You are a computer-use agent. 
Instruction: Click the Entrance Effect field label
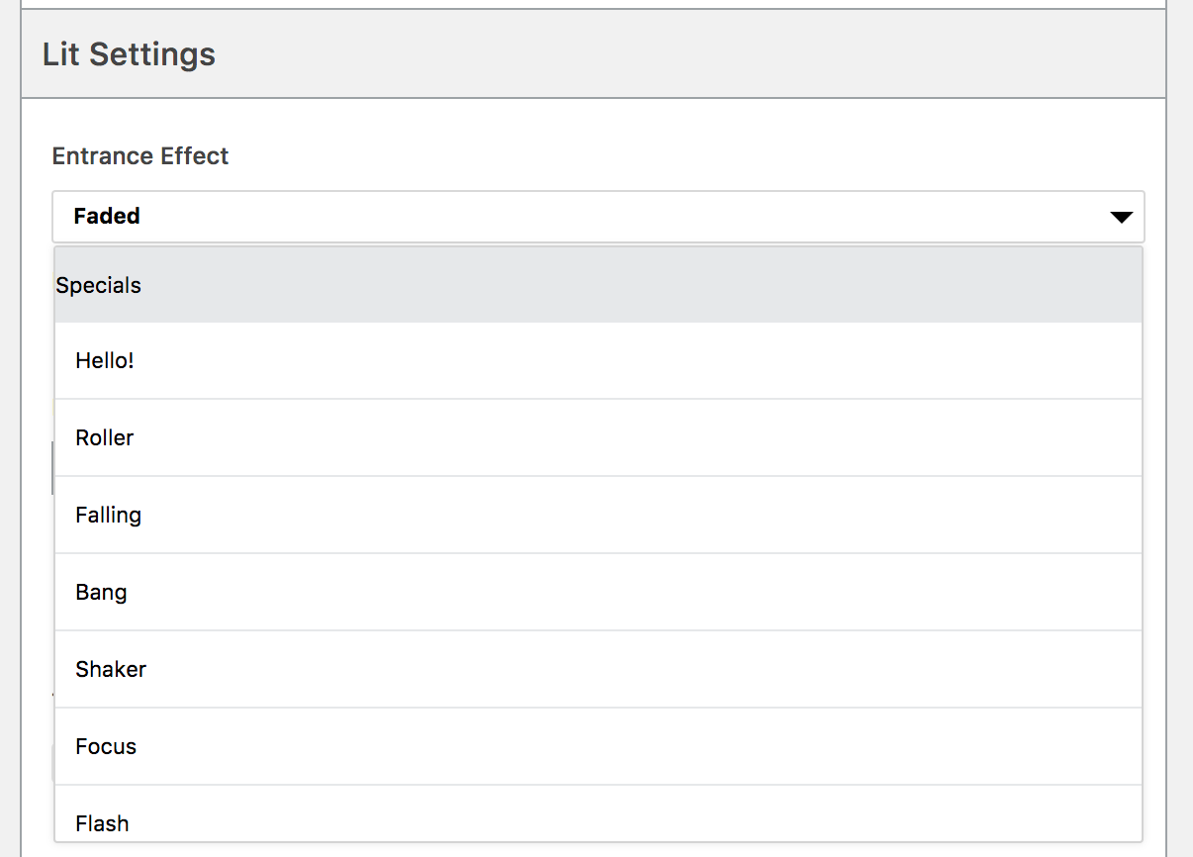(x=140, y=155)
